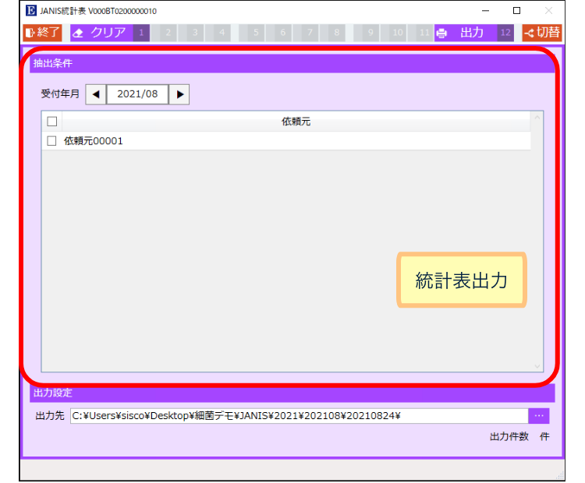Go to previous month with left arrow
Image resolution: width=585 pixels, height=483 pixels.
coord(96,94)
